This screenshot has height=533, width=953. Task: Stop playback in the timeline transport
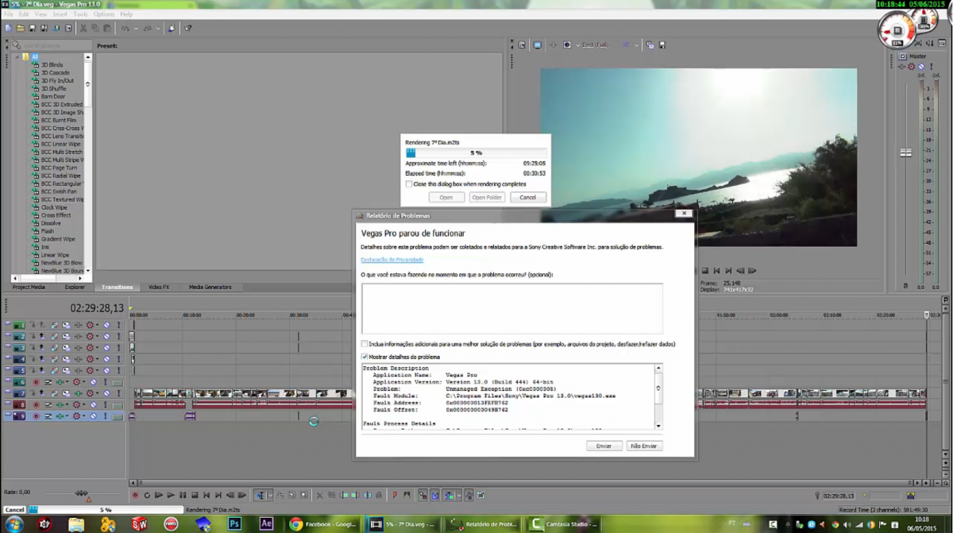click(x=195, y=495)
